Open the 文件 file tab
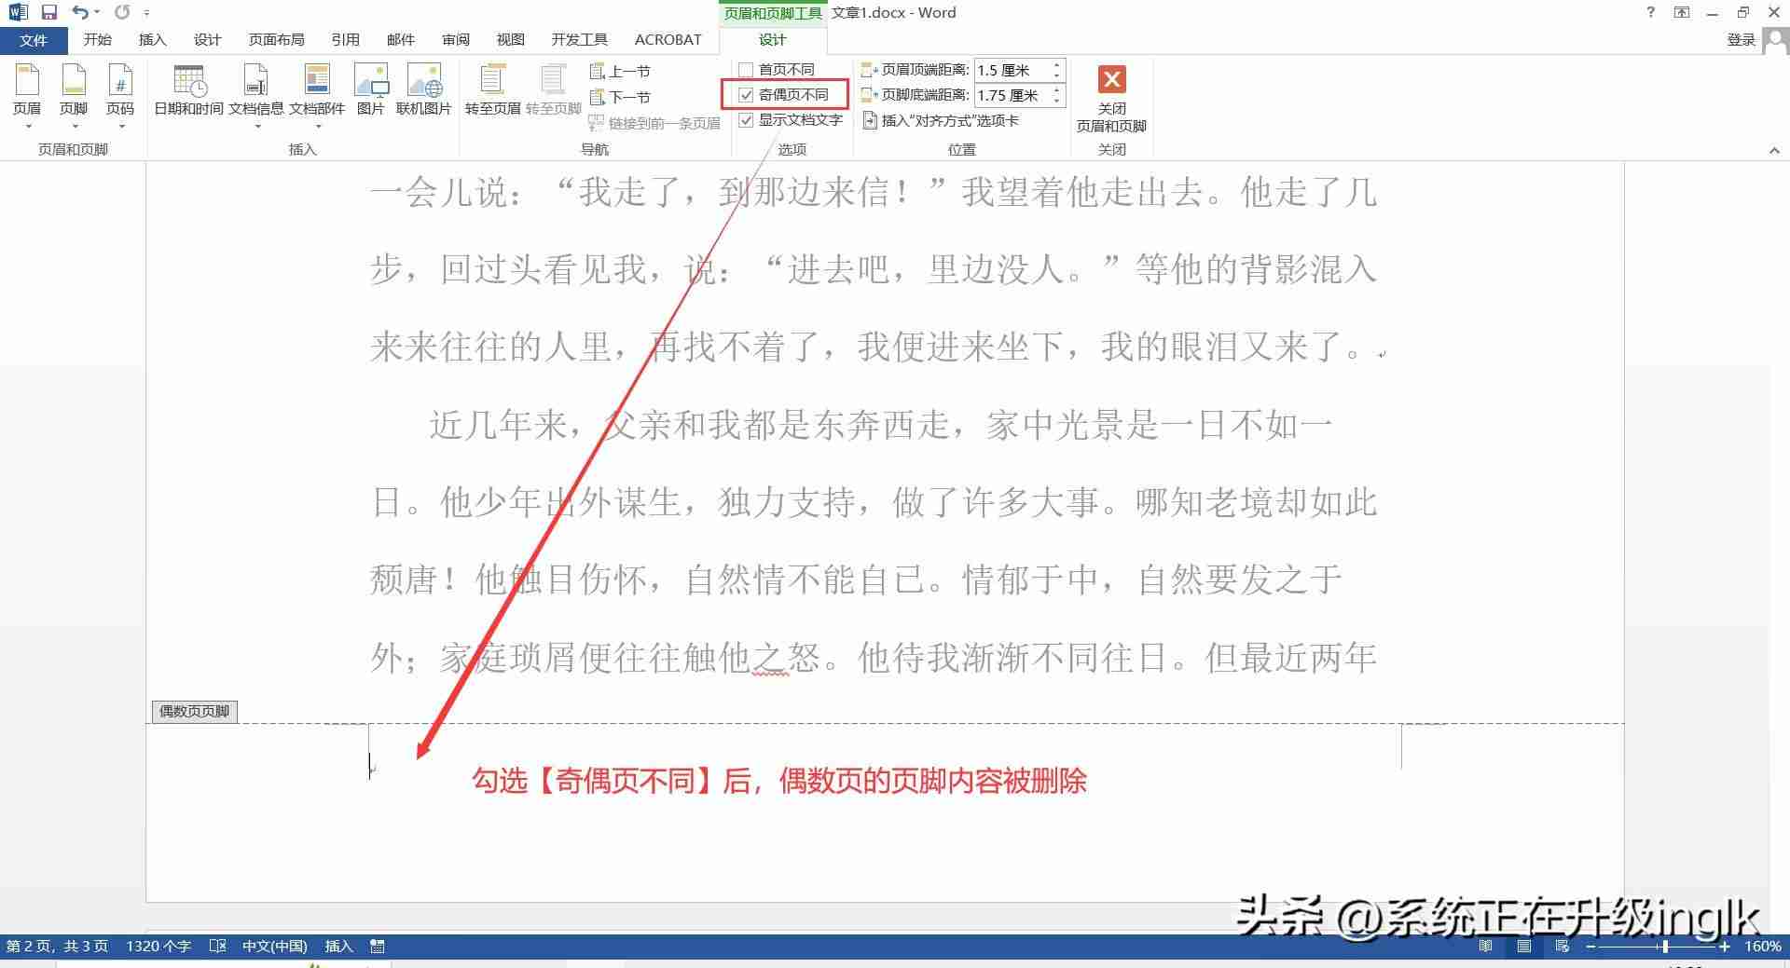This screenshot has height=968, width=1790. point(34,40)
